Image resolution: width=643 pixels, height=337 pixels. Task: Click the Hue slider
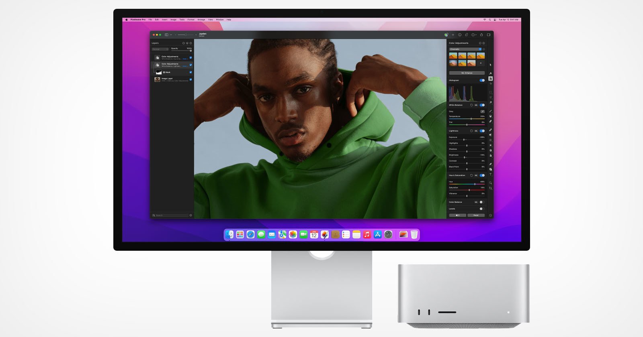pyautogui.click(x=467, y=184)
